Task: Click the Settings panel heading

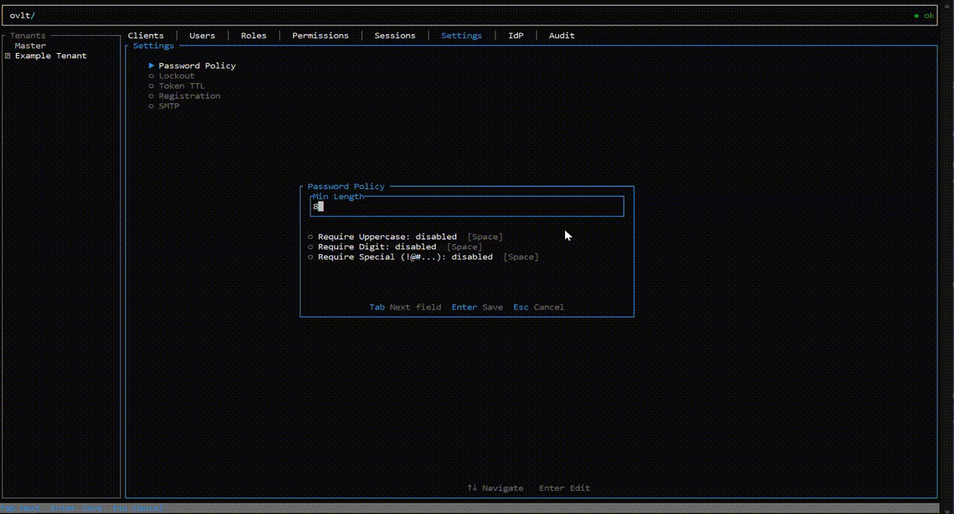Action: (x=154, y=46)
